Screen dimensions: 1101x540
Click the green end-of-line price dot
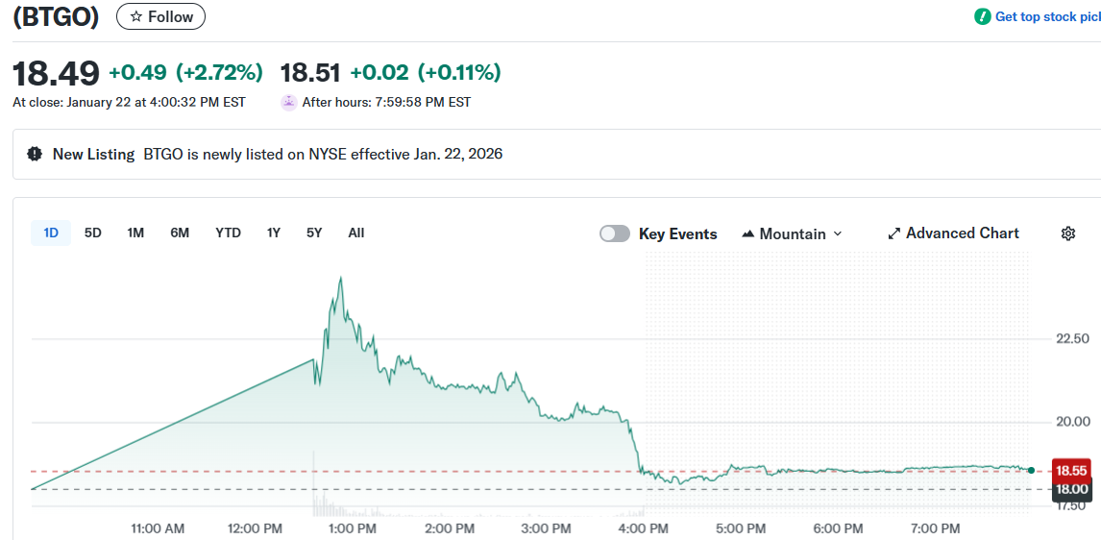(x=1031, y=470)
